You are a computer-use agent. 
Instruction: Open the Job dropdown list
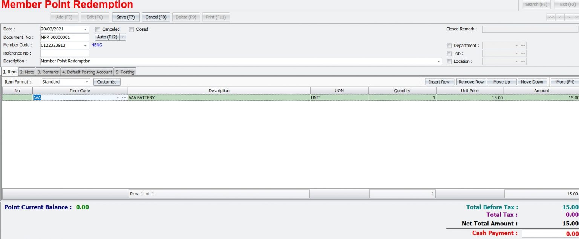(x=516, y=53)
